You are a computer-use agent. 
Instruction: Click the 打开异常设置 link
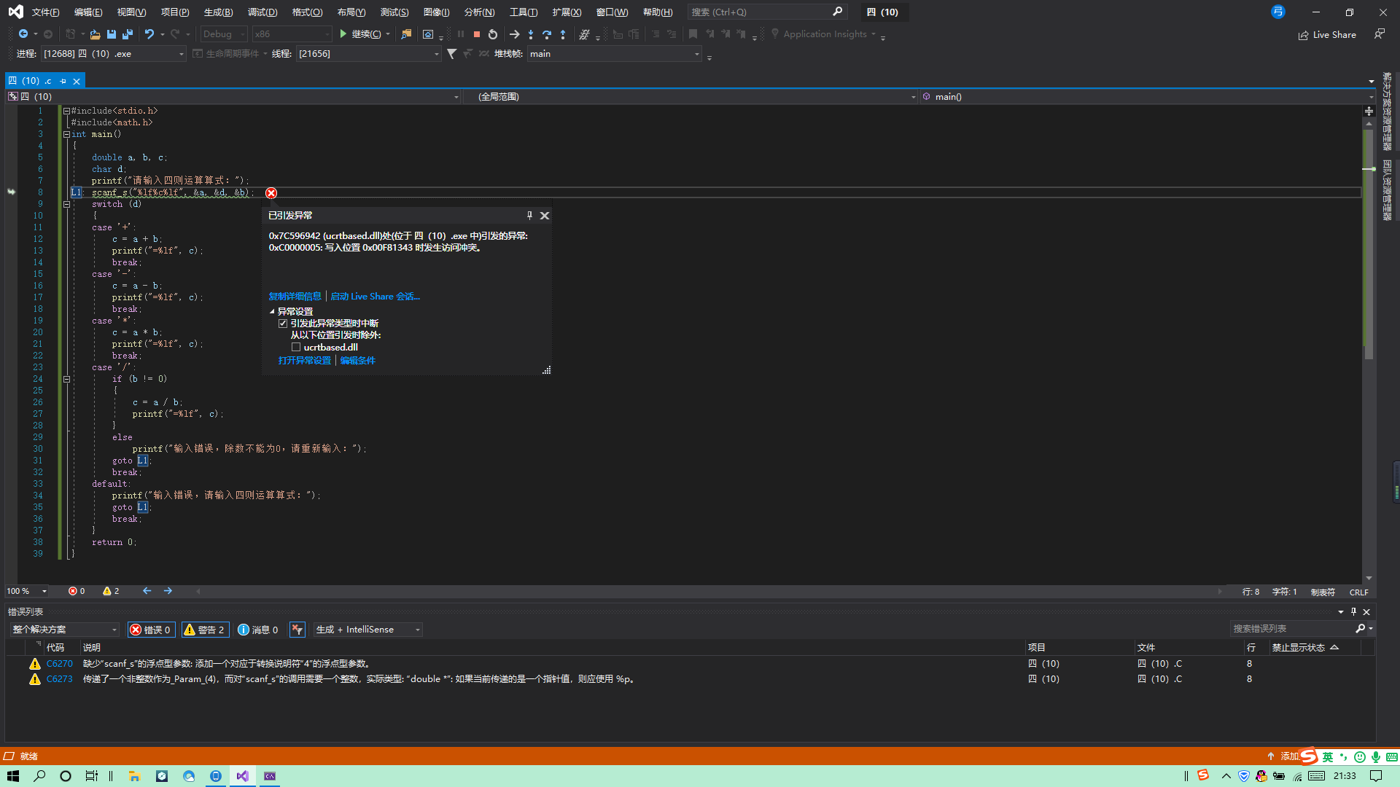[x=304, y=361]
